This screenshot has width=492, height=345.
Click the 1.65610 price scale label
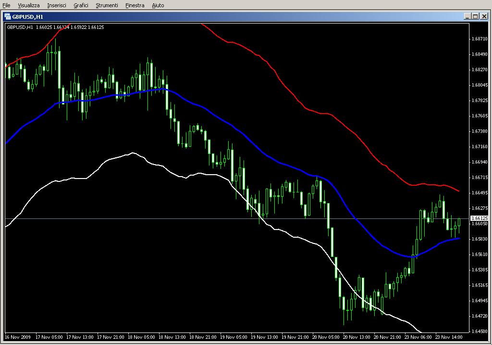(x=480, y=254)
